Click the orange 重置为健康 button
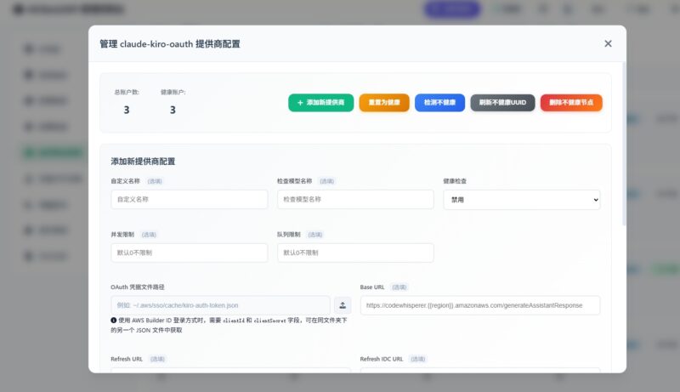The image size is (680, 392). pos(384,102)
